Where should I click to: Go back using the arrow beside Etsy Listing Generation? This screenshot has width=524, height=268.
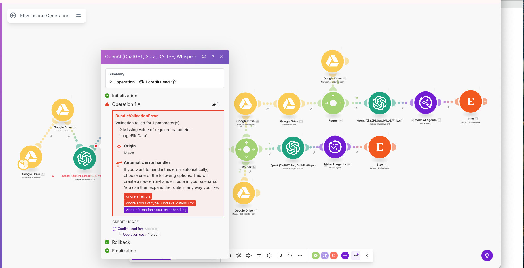13,16
